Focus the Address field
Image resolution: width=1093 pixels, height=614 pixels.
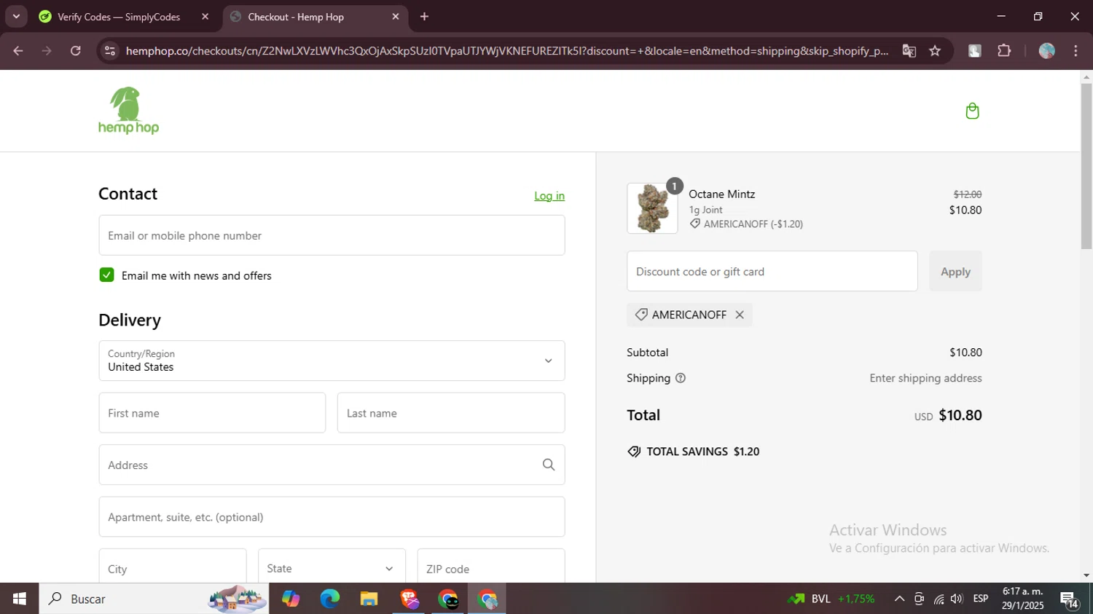tap(332, 465)
